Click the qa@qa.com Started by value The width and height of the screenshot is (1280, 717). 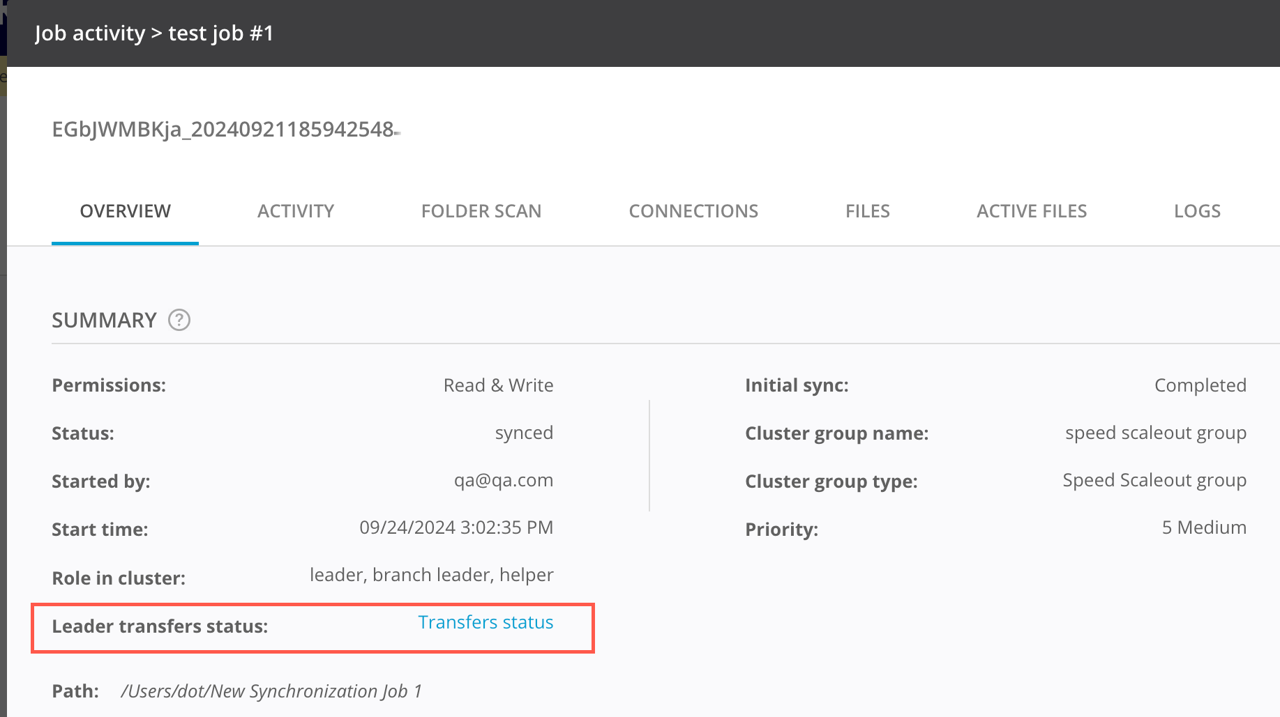click(503, 480)
